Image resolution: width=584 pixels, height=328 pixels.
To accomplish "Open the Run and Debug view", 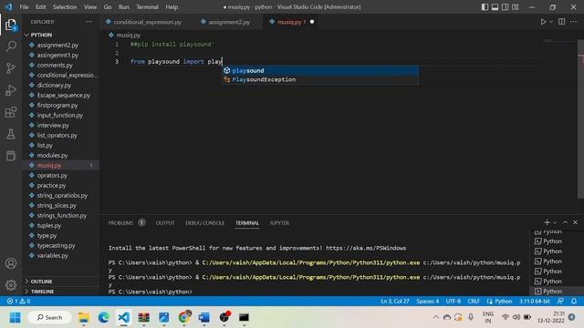I will pyautogui.click(x=11, y=90).
